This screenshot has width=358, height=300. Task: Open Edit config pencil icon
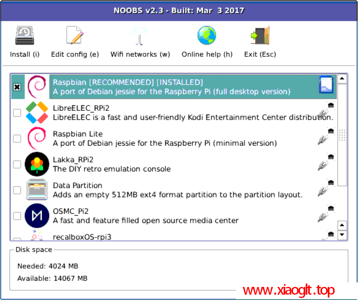pos(75,36)
